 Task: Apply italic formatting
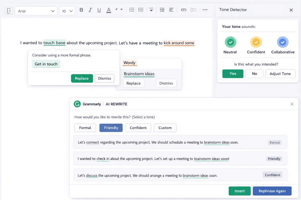coord(90,10)
